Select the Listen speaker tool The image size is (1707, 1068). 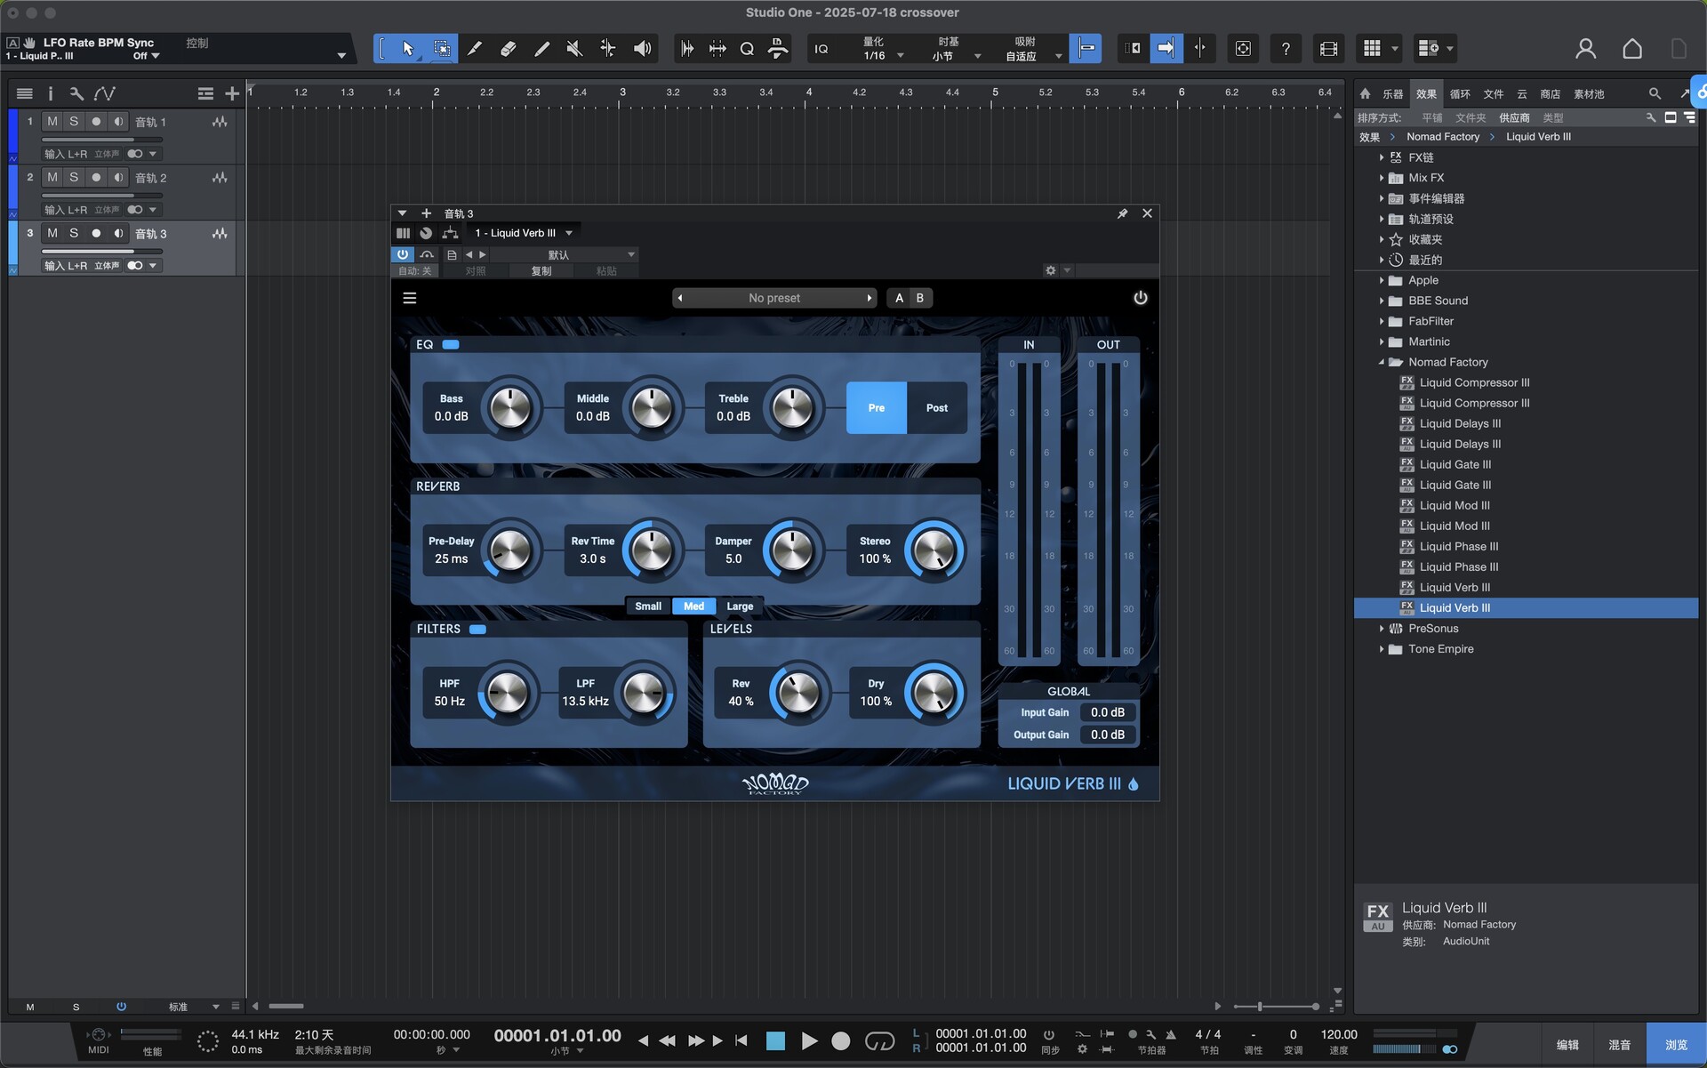[x=642, y=49]
